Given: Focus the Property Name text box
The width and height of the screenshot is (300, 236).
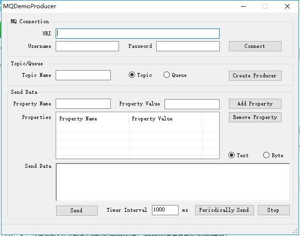Looking at the screenshot, I should click(83, 103).
